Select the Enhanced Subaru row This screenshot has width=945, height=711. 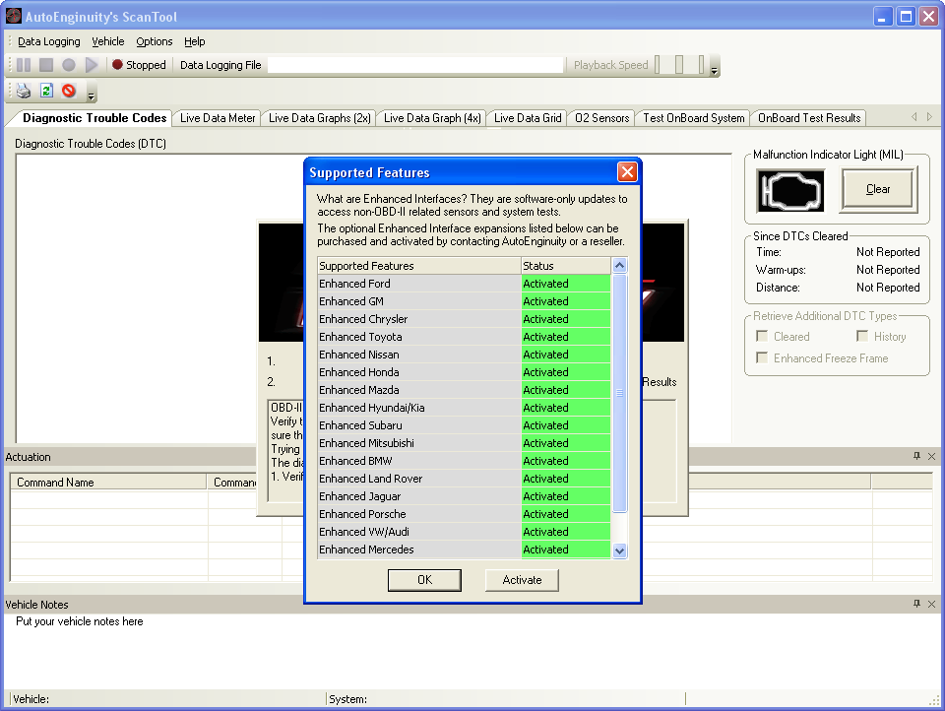(x=464, y=425)
